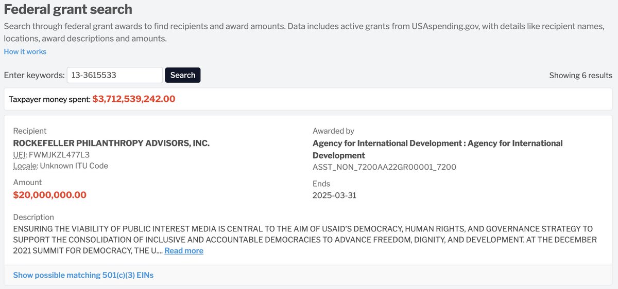Select Unknown ITU Code locale value
Screen dimensions: 618x289
pos(74,166)
